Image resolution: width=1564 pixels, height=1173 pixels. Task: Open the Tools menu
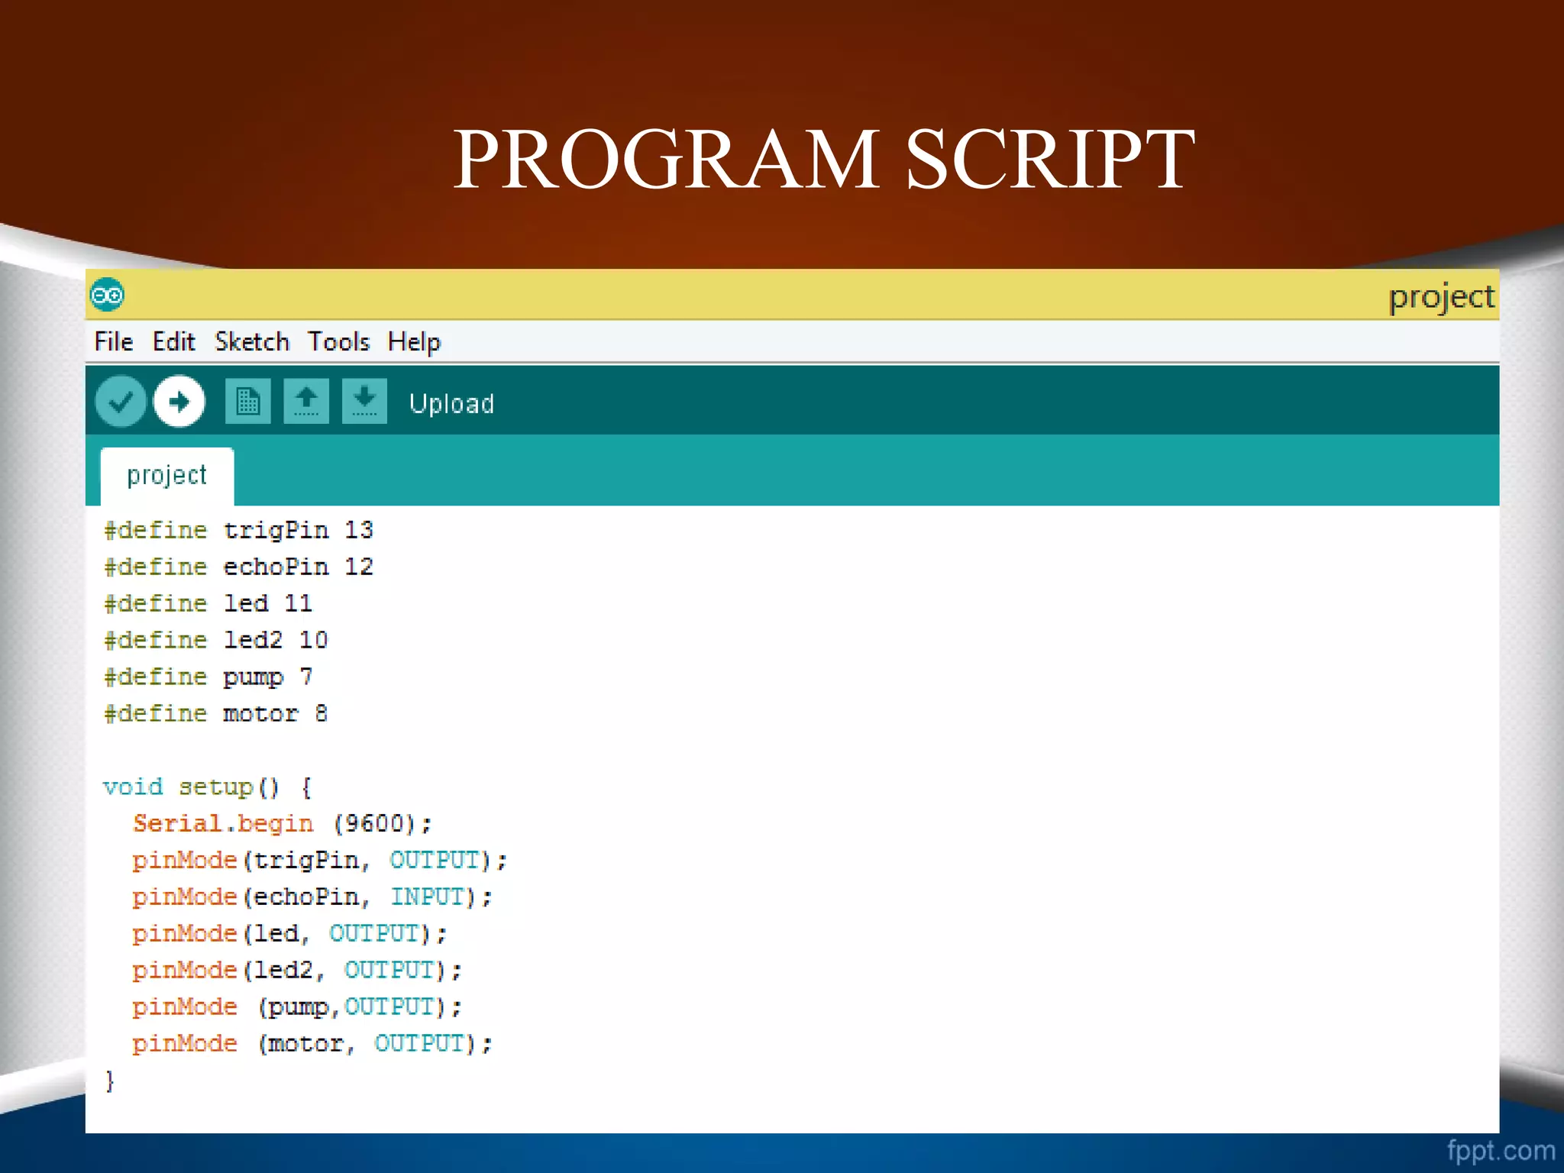coord(339,341)
